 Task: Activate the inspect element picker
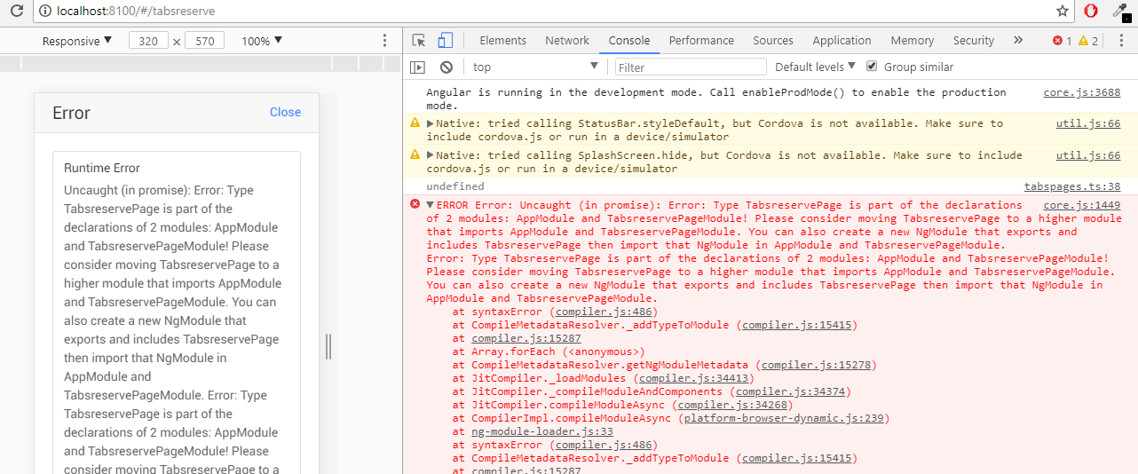pos(419,41)
